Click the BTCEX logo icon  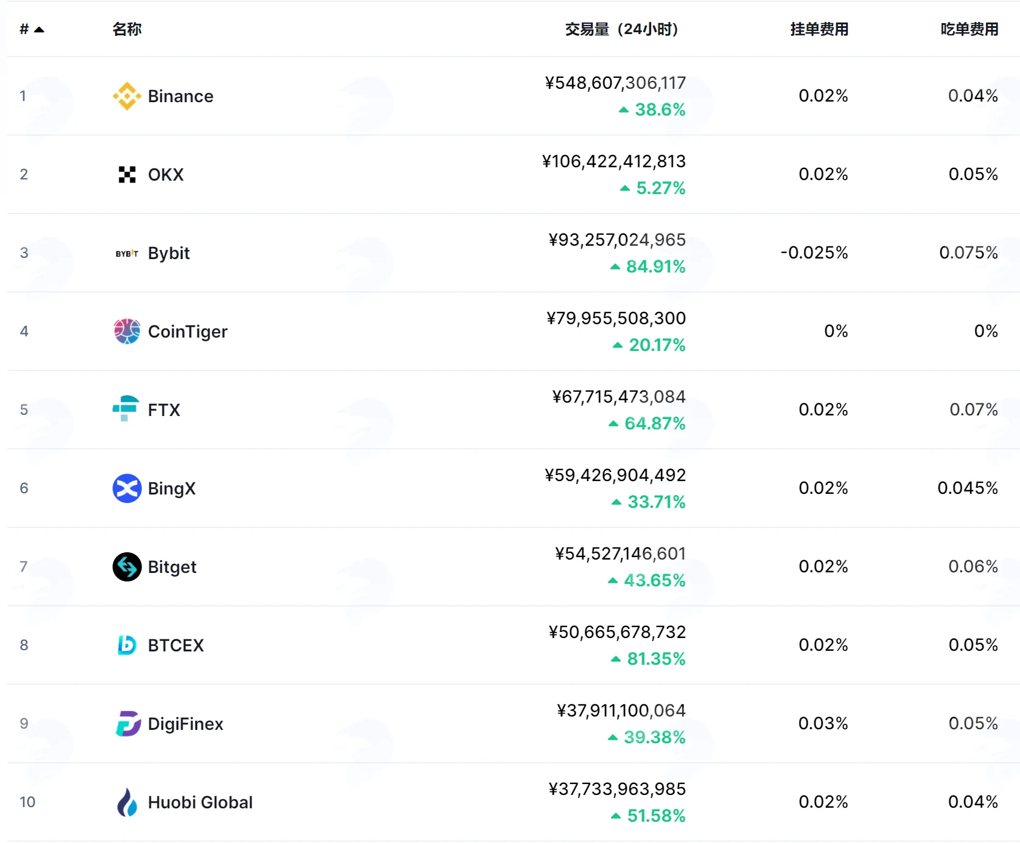[127, 645]
